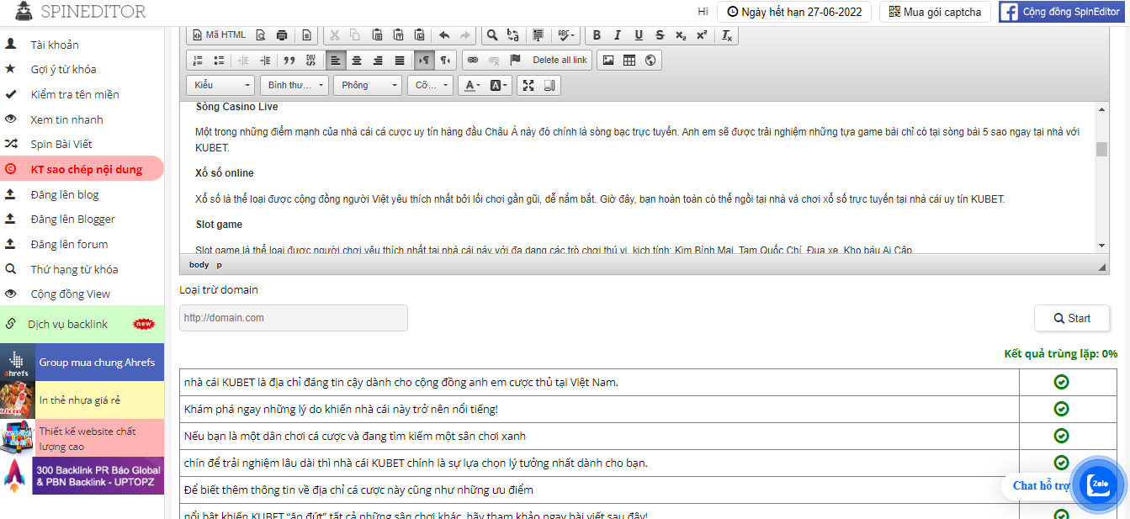Click the Templates icon in the toolbar
This screenshot has width=1130, height=519.
pyautogui.click(x=307, y=35)
